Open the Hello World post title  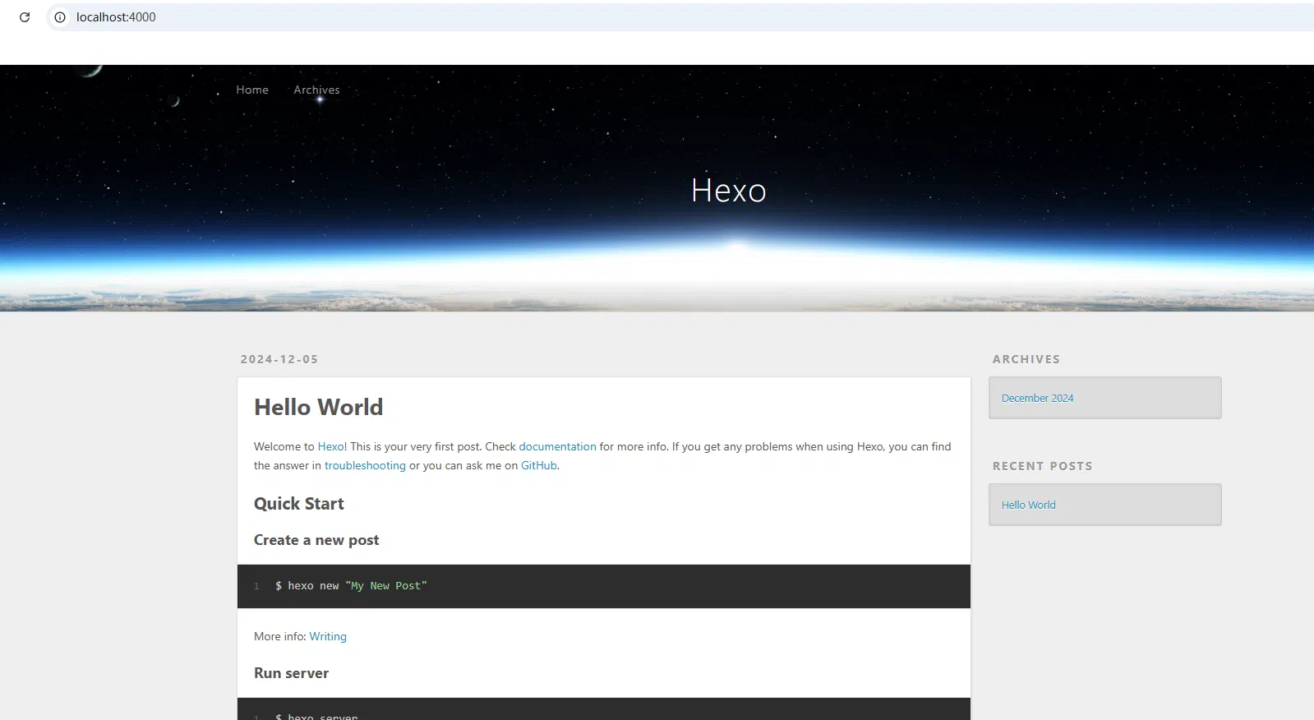click(x=318, y=407)
